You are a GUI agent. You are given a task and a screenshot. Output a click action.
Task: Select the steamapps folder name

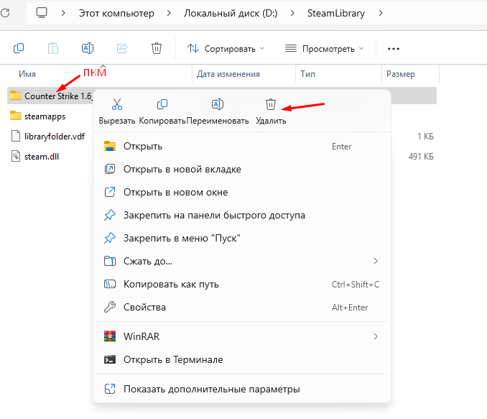[x=45, y=116]
